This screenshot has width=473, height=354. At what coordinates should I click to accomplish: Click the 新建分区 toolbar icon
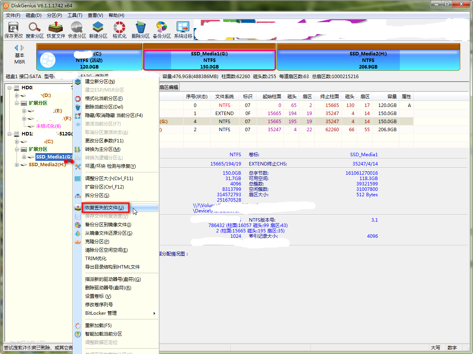point(98,30)
